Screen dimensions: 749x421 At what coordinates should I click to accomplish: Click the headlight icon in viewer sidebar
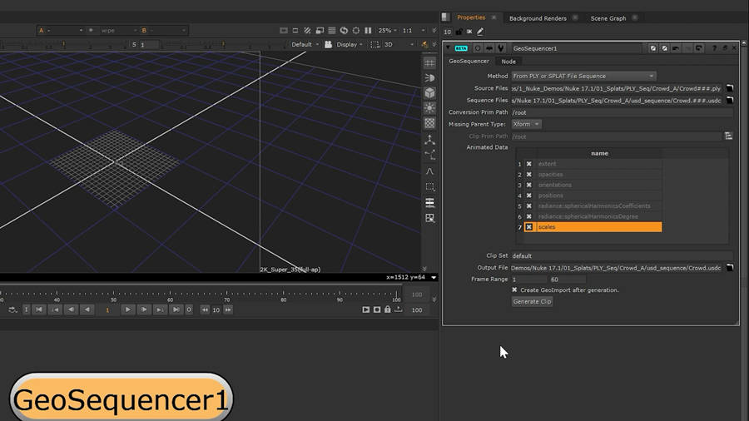pos(430,78)
